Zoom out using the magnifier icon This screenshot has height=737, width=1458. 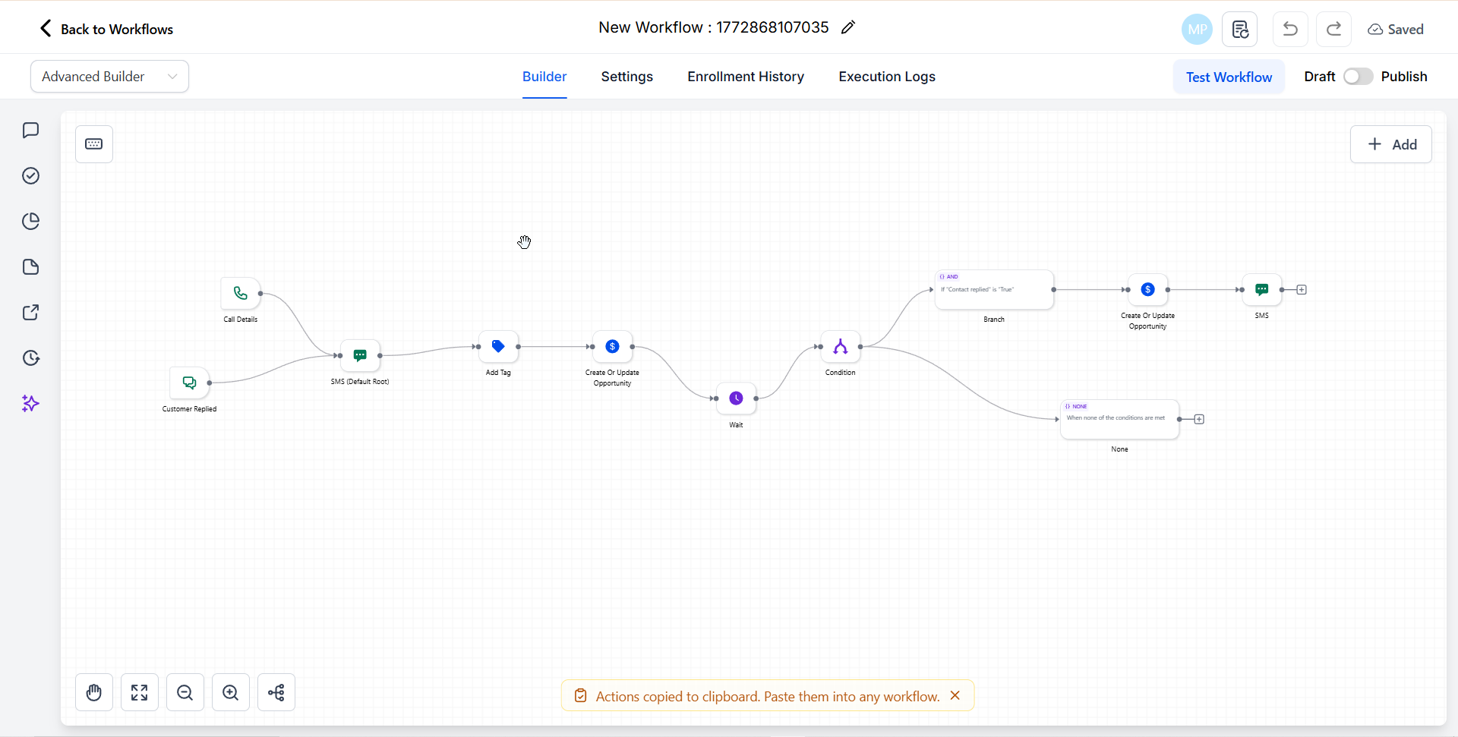click(185, 692)
